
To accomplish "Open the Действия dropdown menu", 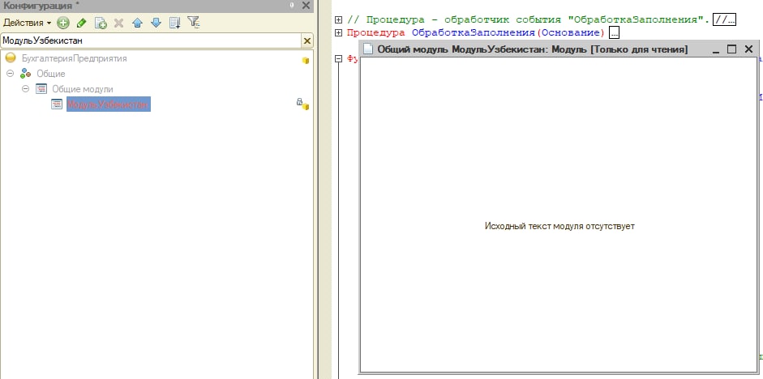I will [28, 23].
